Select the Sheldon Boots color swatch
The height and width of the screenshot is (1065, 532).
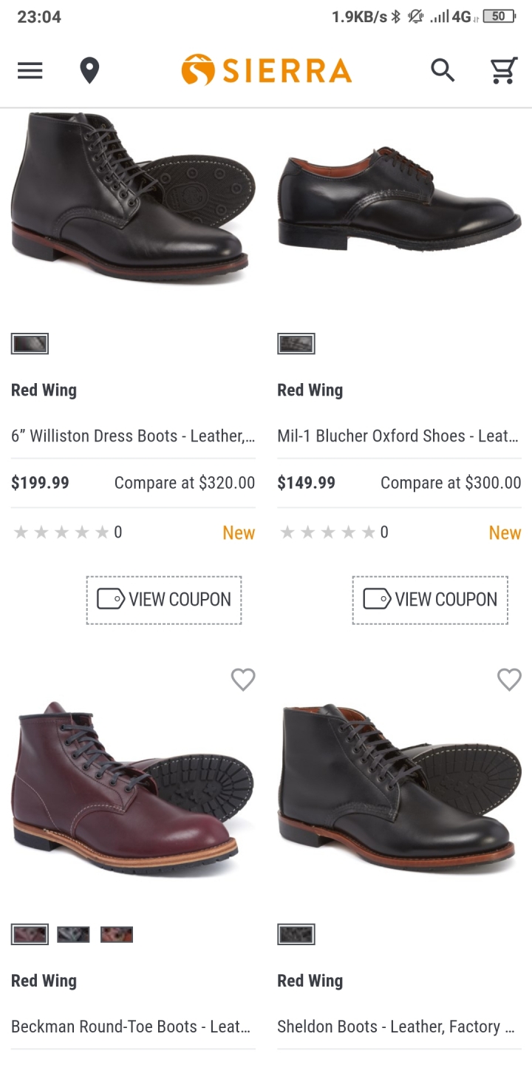pyautogui.click(x=296, y=935)
